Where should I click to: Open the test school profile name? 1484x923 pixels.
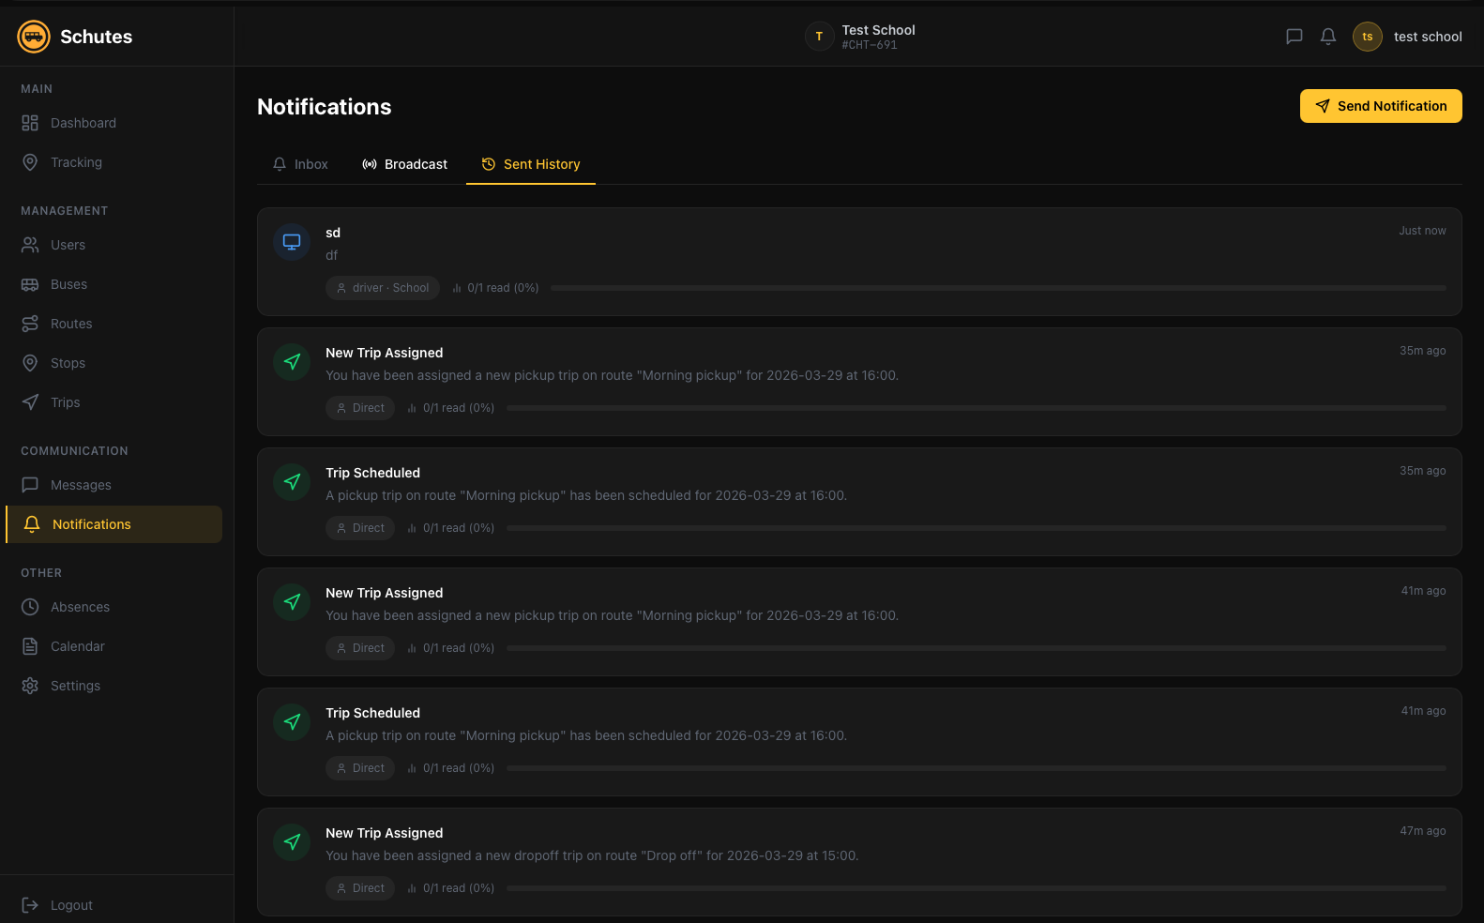(x=1428, y=37)
